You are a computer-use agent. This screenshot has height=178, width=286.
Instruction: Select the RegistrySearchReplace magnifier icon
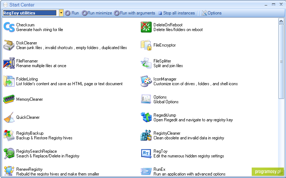click(9, 153)
